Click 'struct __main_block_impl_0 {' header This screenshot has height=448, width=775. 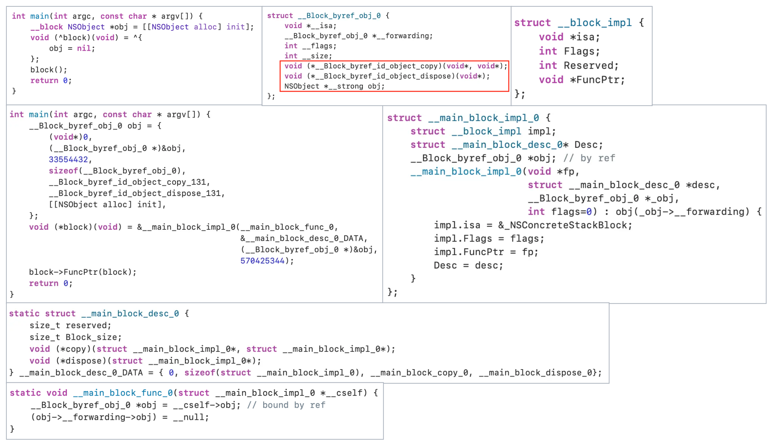469,118
